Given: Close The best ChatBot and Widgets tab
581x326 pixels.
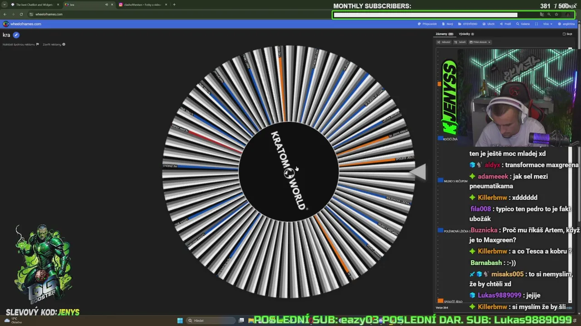Looking at the screenshot, I should [58, 5].
